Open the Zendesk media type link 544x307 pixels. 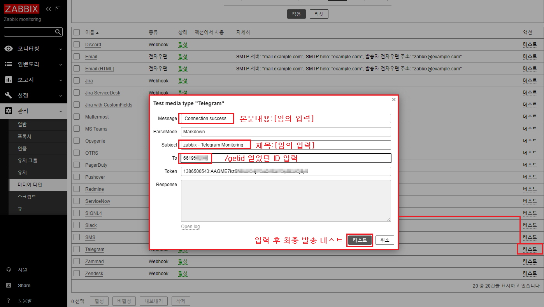coord(94,274)
